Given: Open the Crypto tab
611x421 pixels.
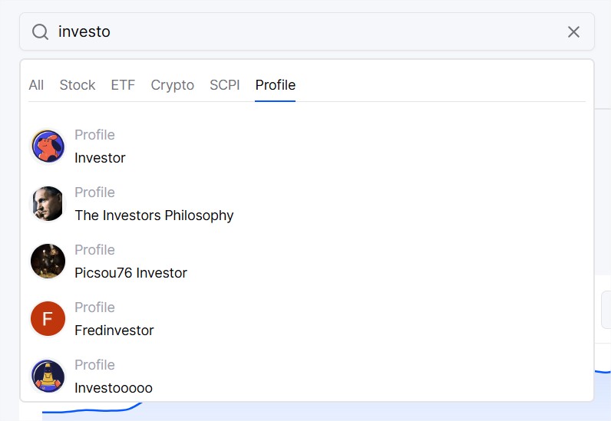Looking at the screenshot, I should pyautogui.click(x=172, y=85).
